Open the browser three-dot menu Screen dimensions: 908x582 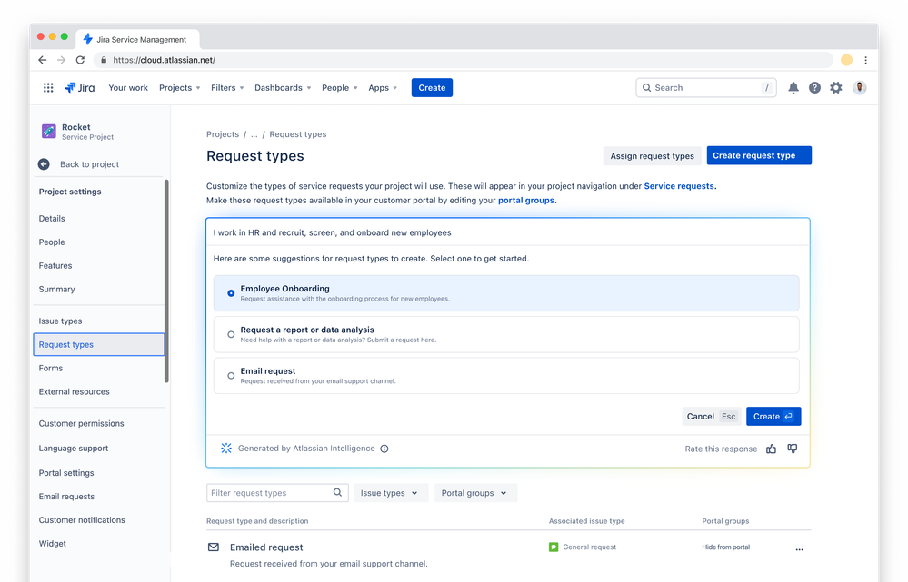865,60
